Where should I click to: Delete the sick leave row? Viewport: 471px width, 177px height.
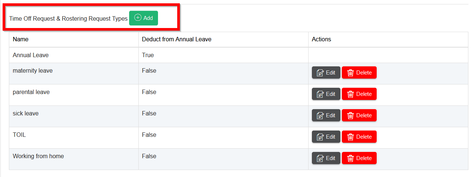[359, 115]
